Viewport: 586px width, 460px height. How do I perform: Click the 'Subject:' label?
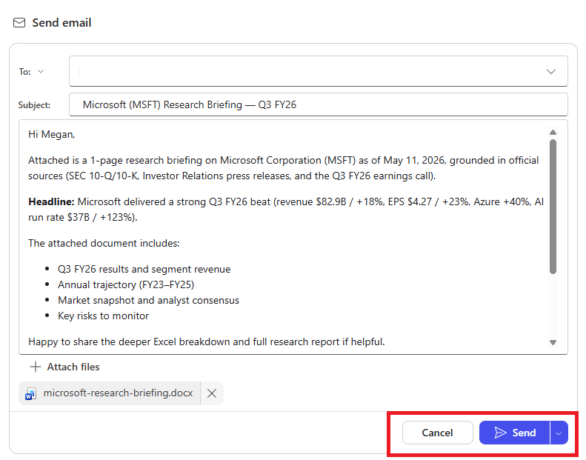coord(34,105)
